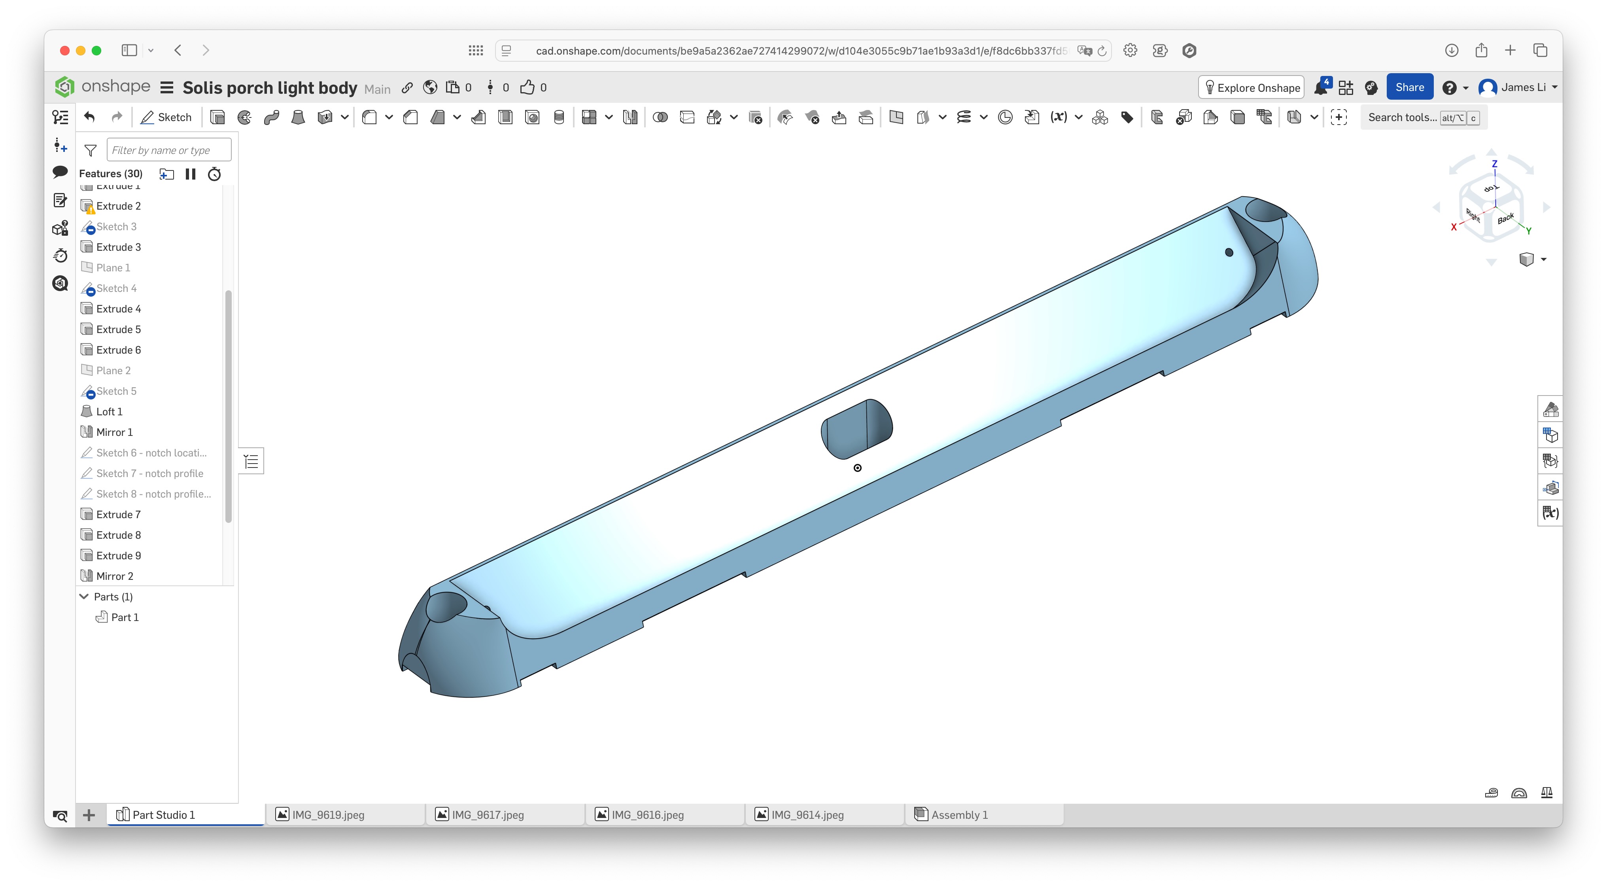Select the Revolve tool

244,117
